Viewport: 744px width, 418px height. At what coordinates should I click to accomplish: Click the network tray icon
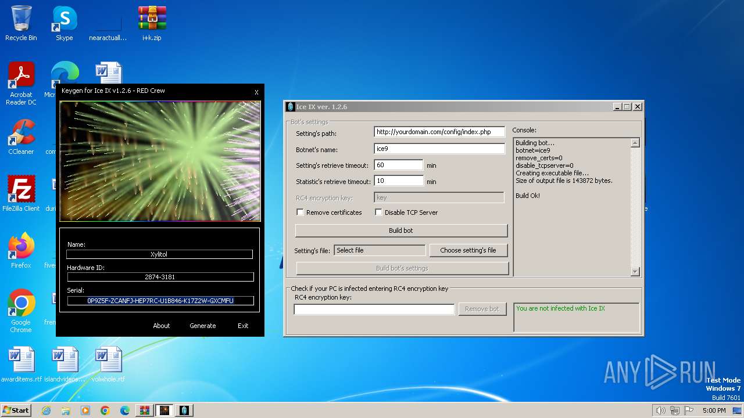pyautogui.click(x=675, y=410)
